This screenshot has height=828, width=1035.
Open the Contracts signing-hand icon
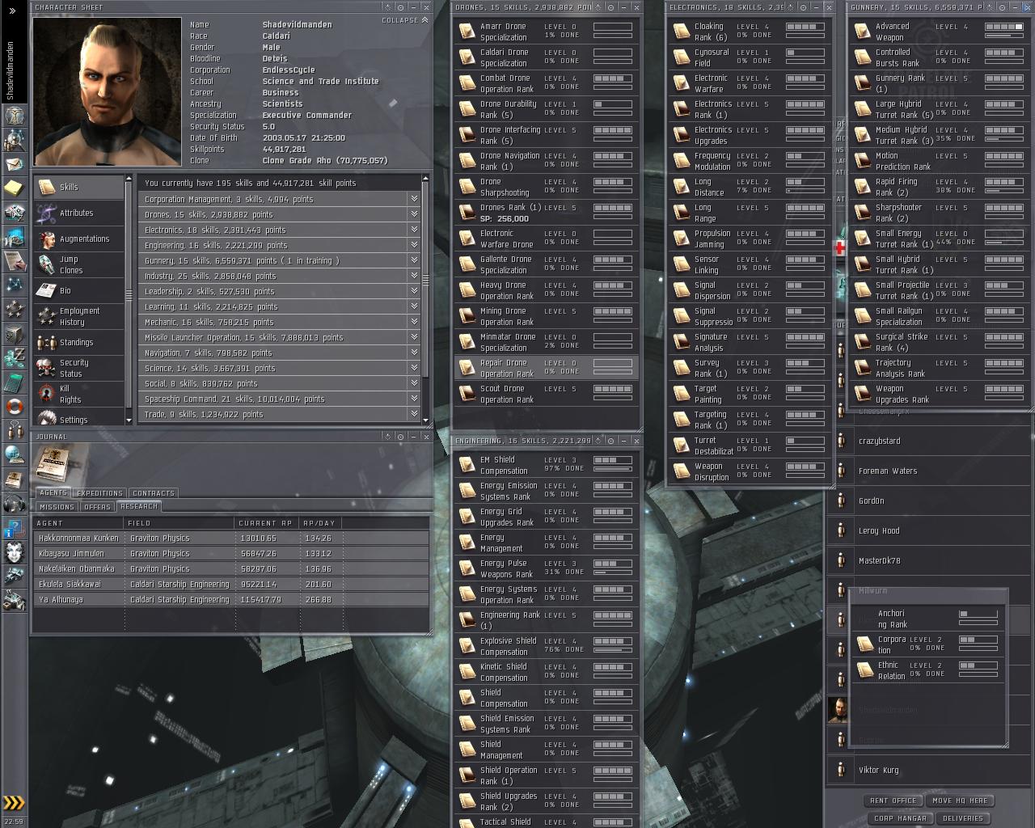click(13, 260)
